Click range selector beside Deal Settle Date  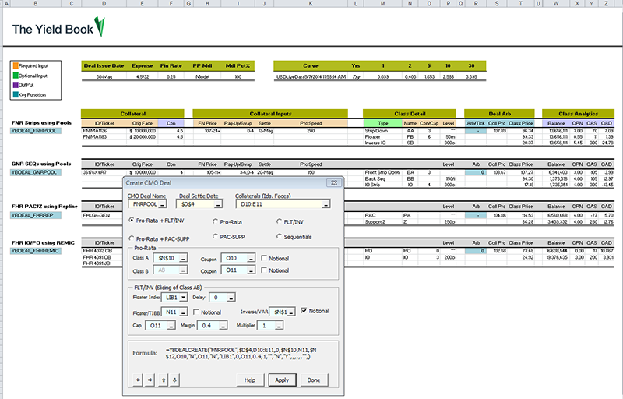point(218,204)
